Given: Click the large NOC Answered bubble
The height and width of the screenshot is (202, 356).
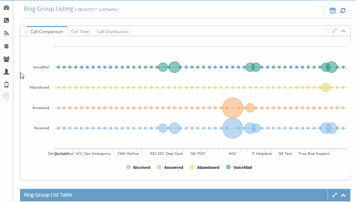Looking at the screenshot, I should point(233,108).
